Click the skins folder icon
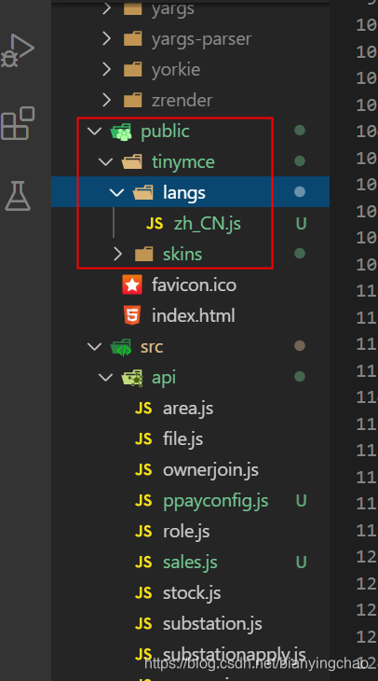This screenshot has height=681, width=378. click(x=144, y=254)
